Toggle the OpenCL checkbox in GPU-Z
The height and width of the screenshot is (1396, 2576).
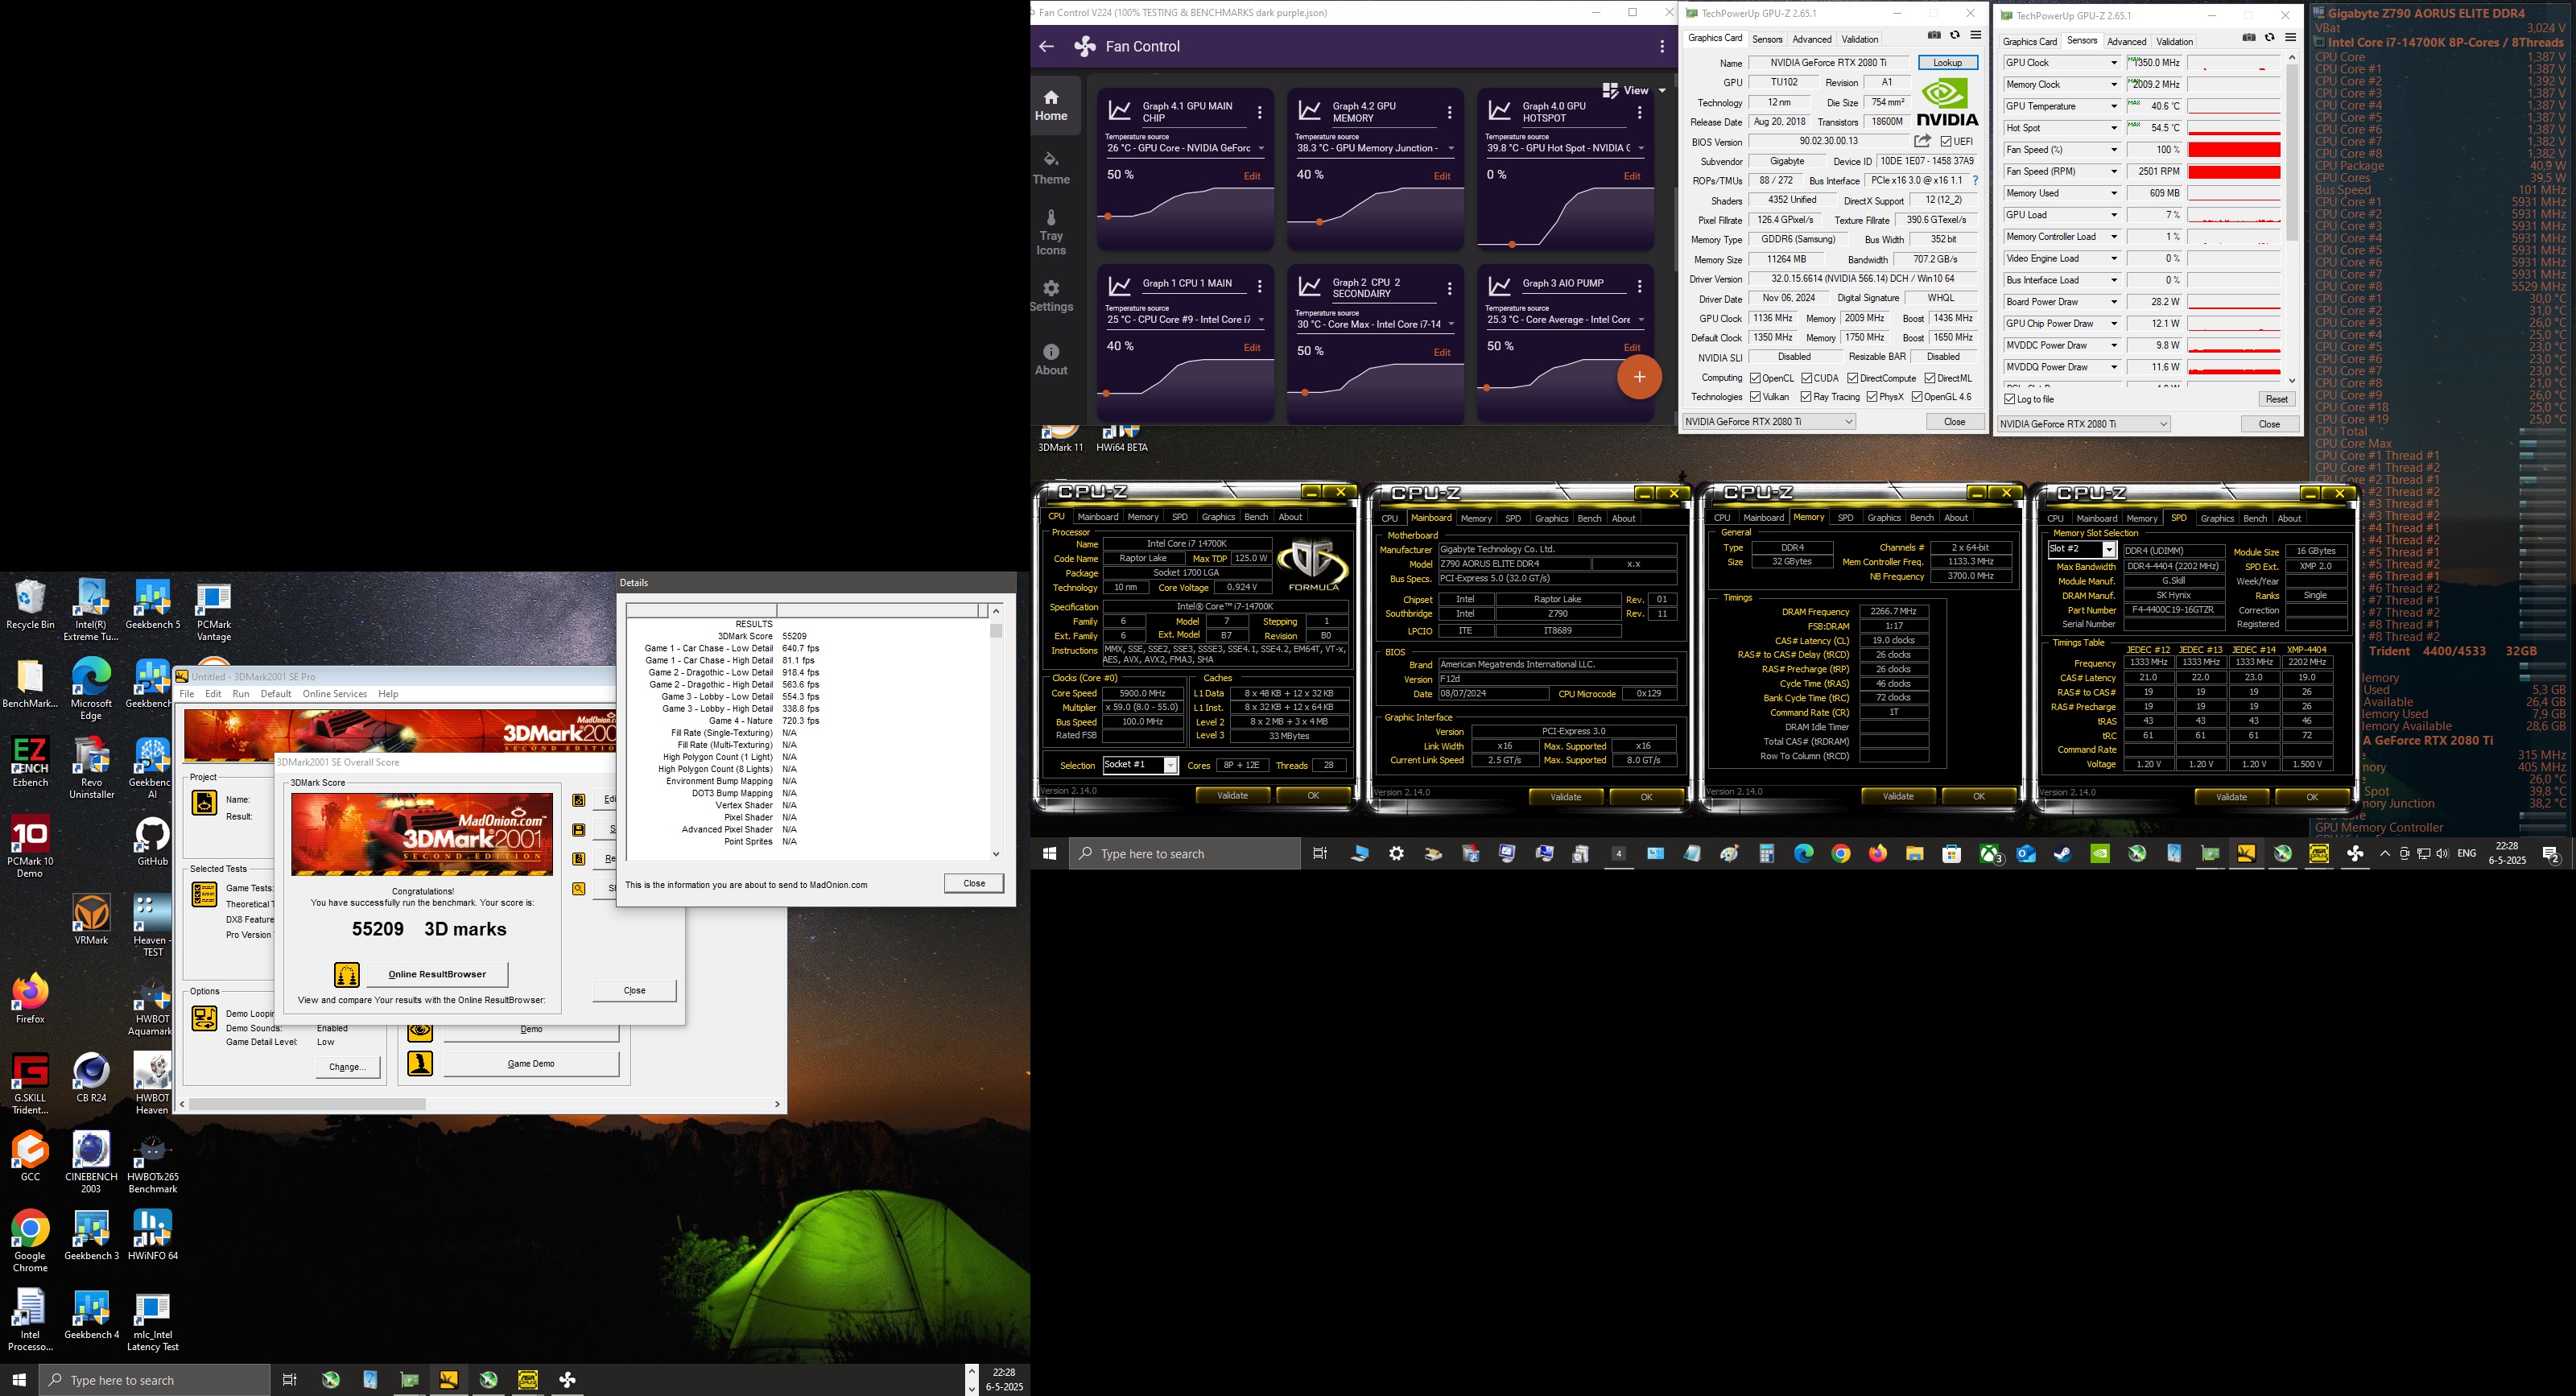click(x=1755, y=378)
